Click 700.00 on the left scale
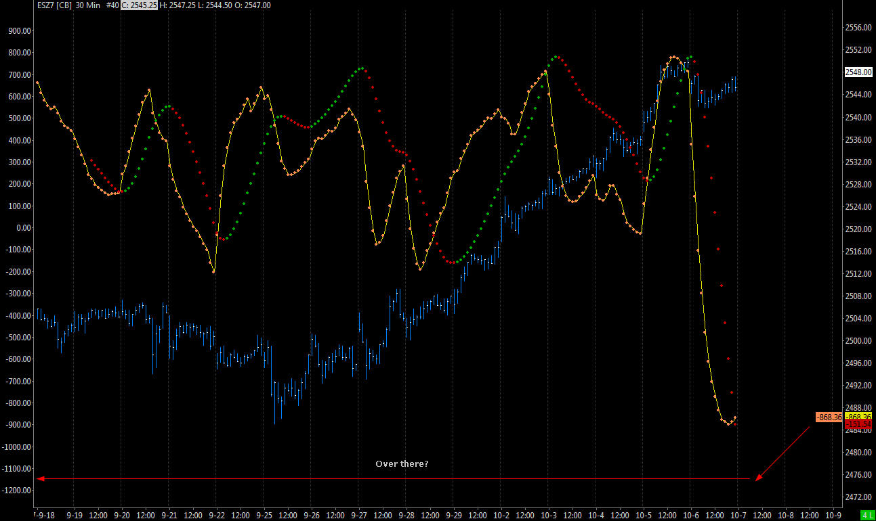 tap(20, 74)
